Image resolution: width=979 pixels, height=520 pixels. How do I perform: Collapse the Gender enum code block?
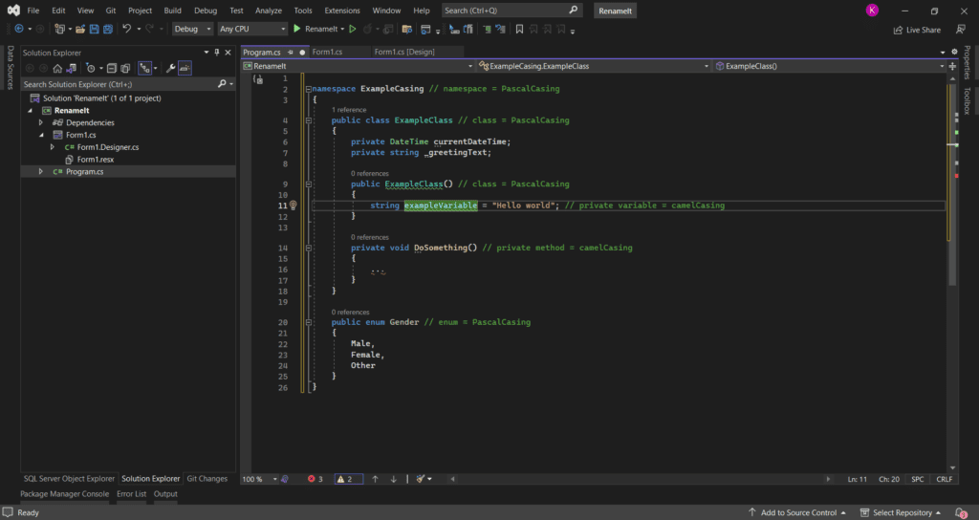(x=308, y=322)
